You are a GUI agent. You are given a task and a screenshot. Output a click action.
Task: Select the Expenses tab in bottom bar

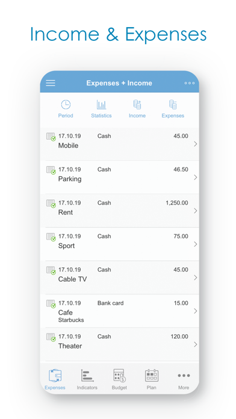pos(55,379)
